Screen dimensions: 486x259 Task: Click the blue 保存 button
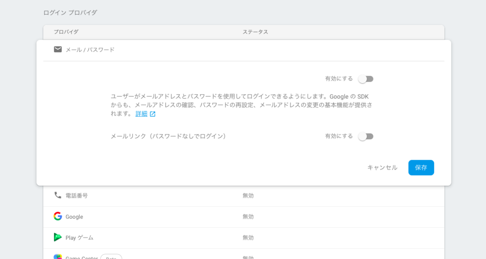421,167
